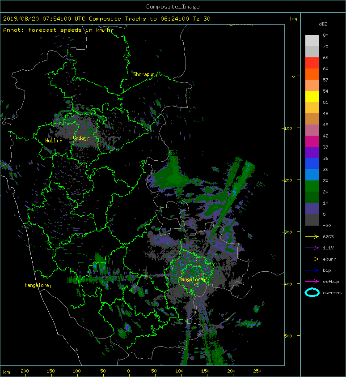Click the 'current' legend text
346x377 pixels.
coord(332,293)
